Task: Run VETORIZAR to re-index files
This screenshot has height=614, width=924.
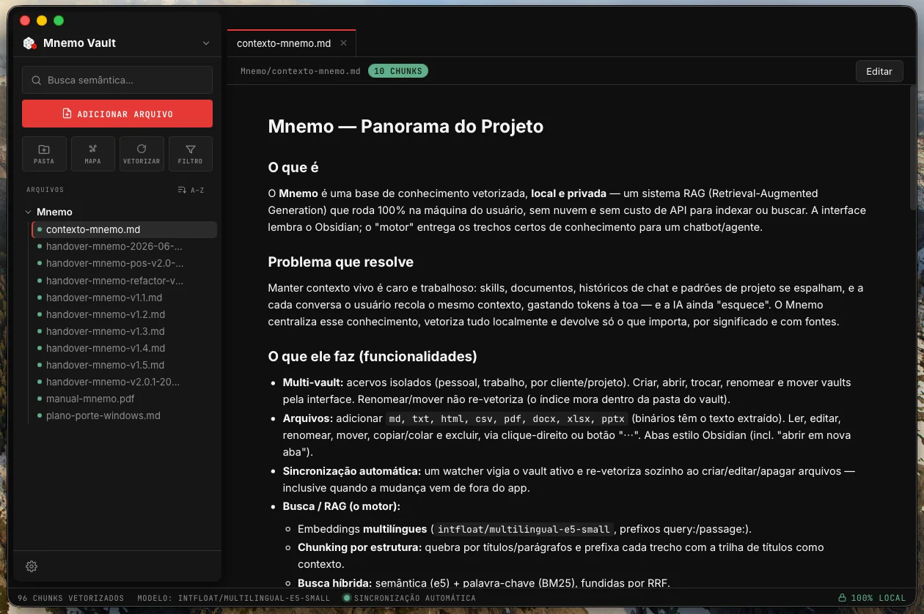Action: [x=142, y=154]
